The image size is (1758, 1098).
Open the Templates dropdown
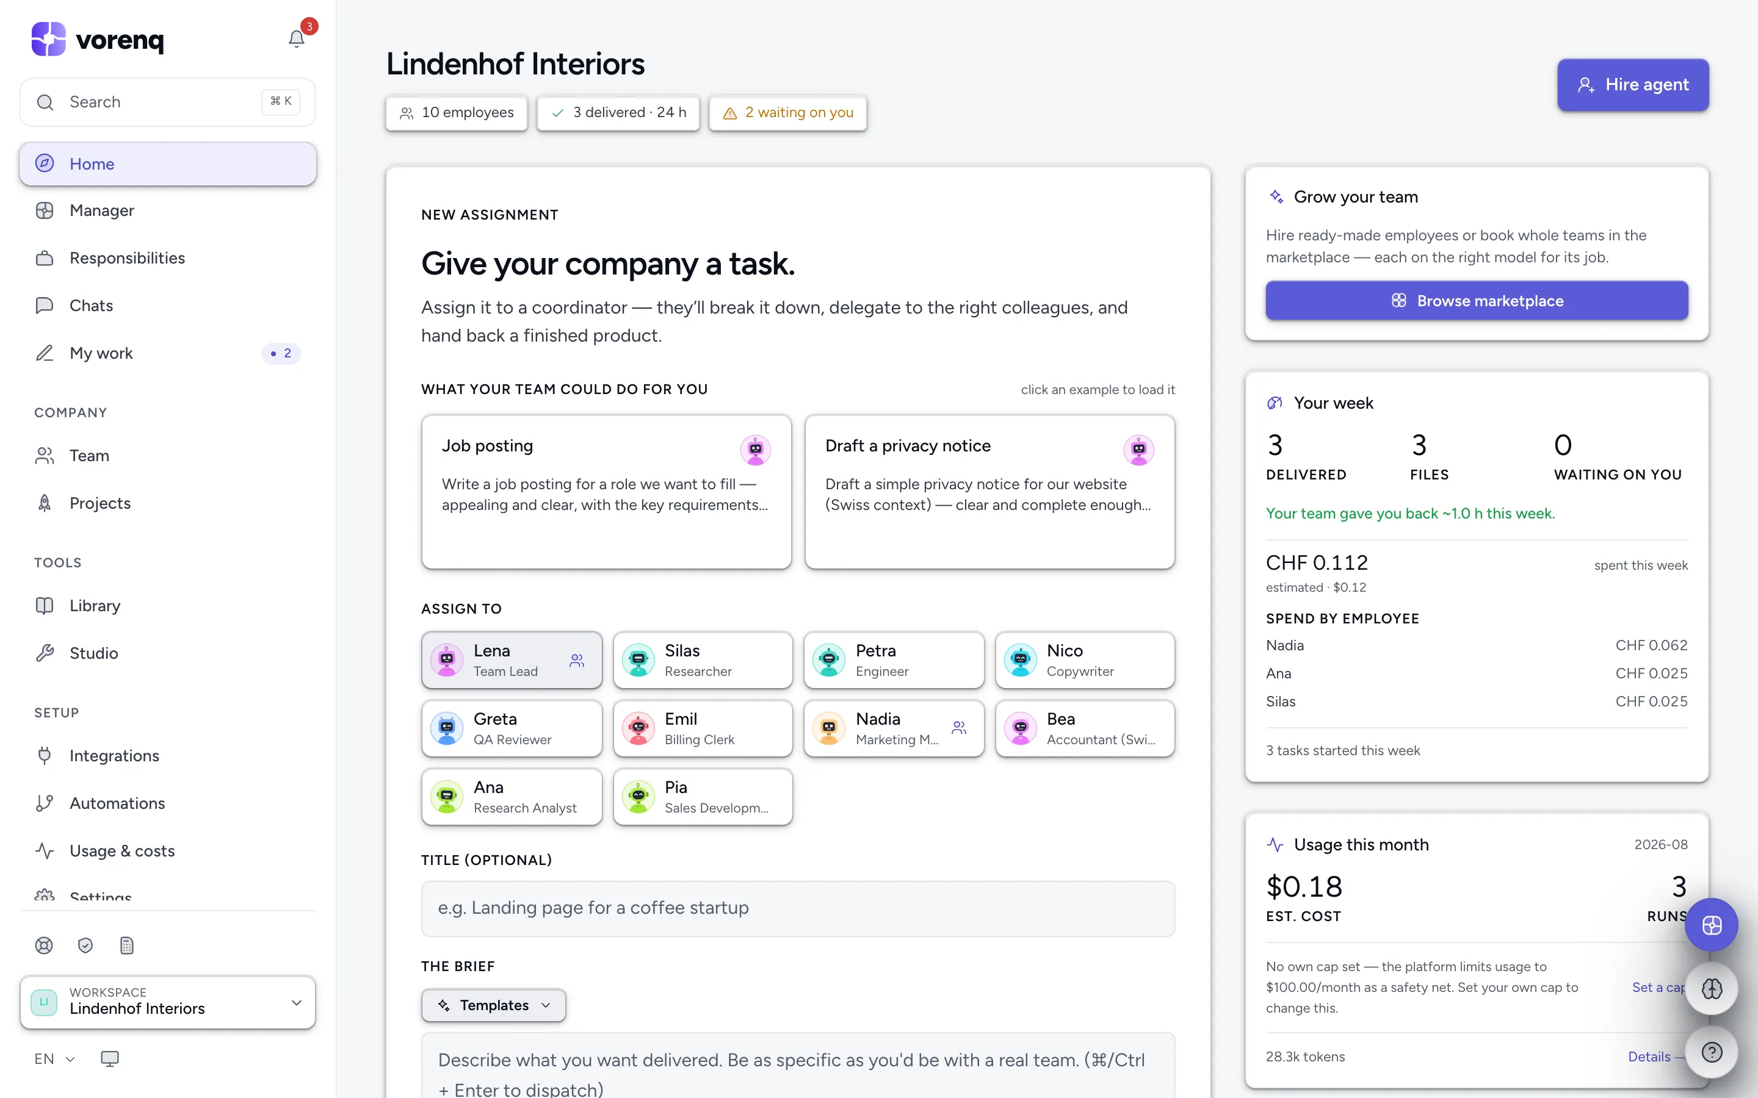493,1005
